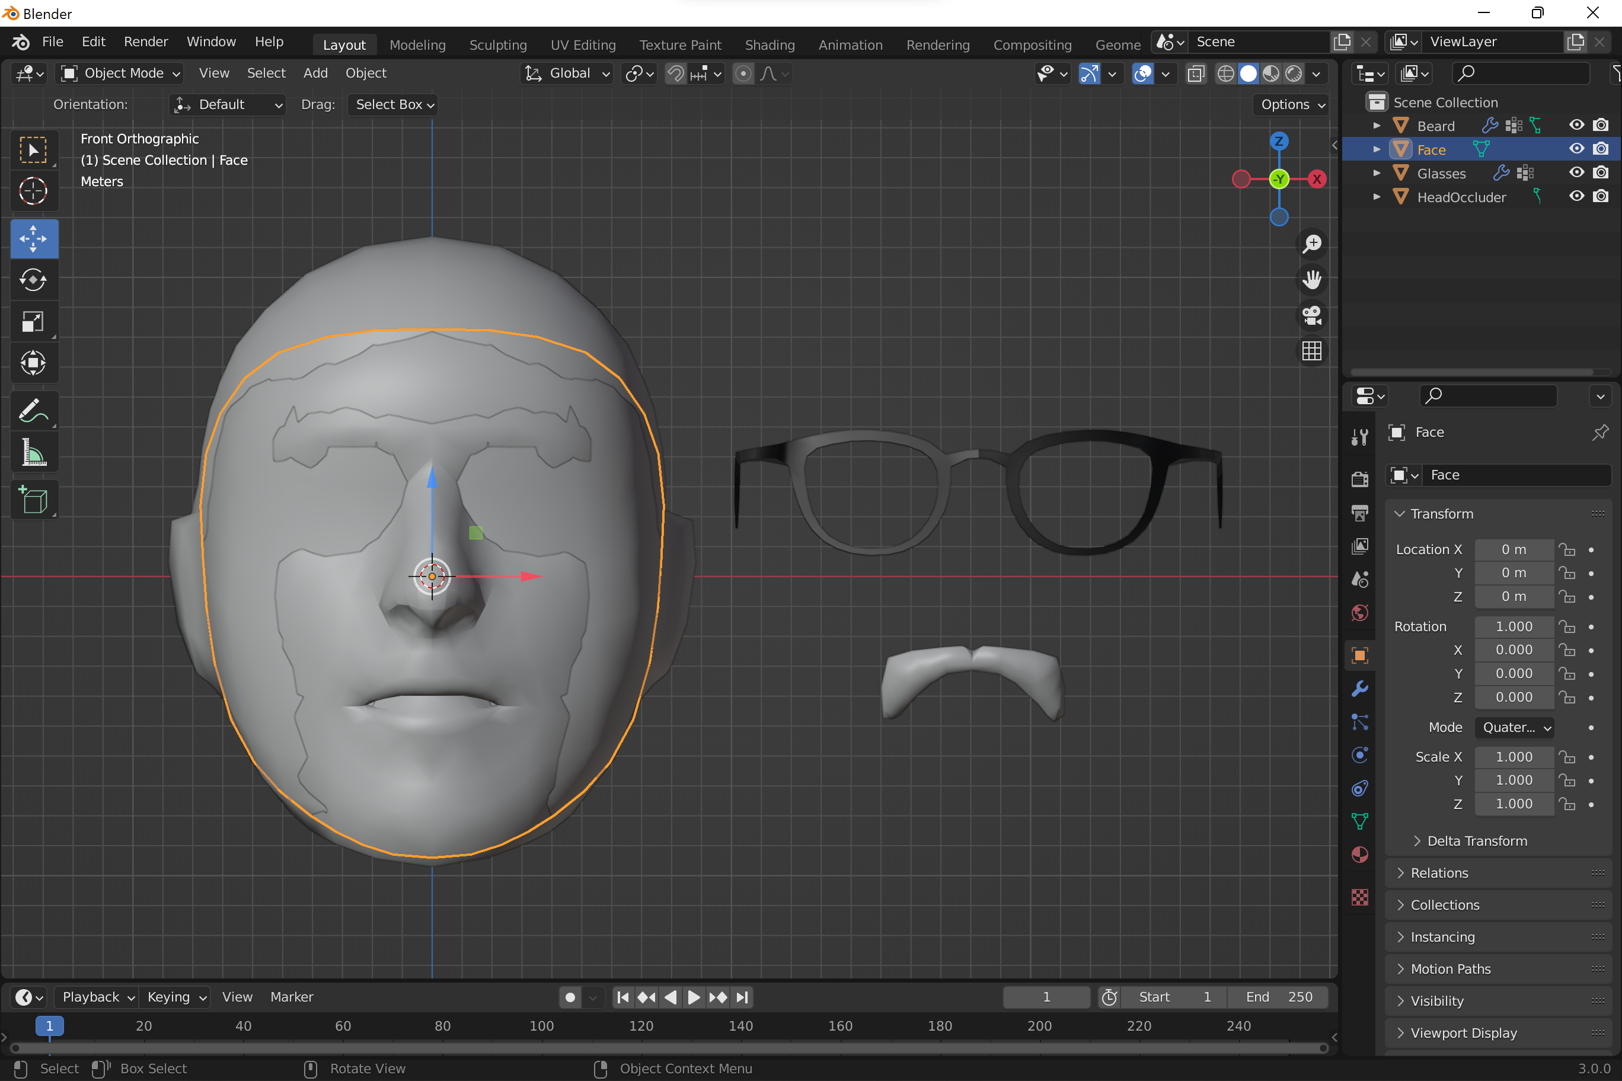Image resolution: width=1622 pixels, height=1081 pixels.
Task: Open the Render menu
Action: (x=145, y=41)
